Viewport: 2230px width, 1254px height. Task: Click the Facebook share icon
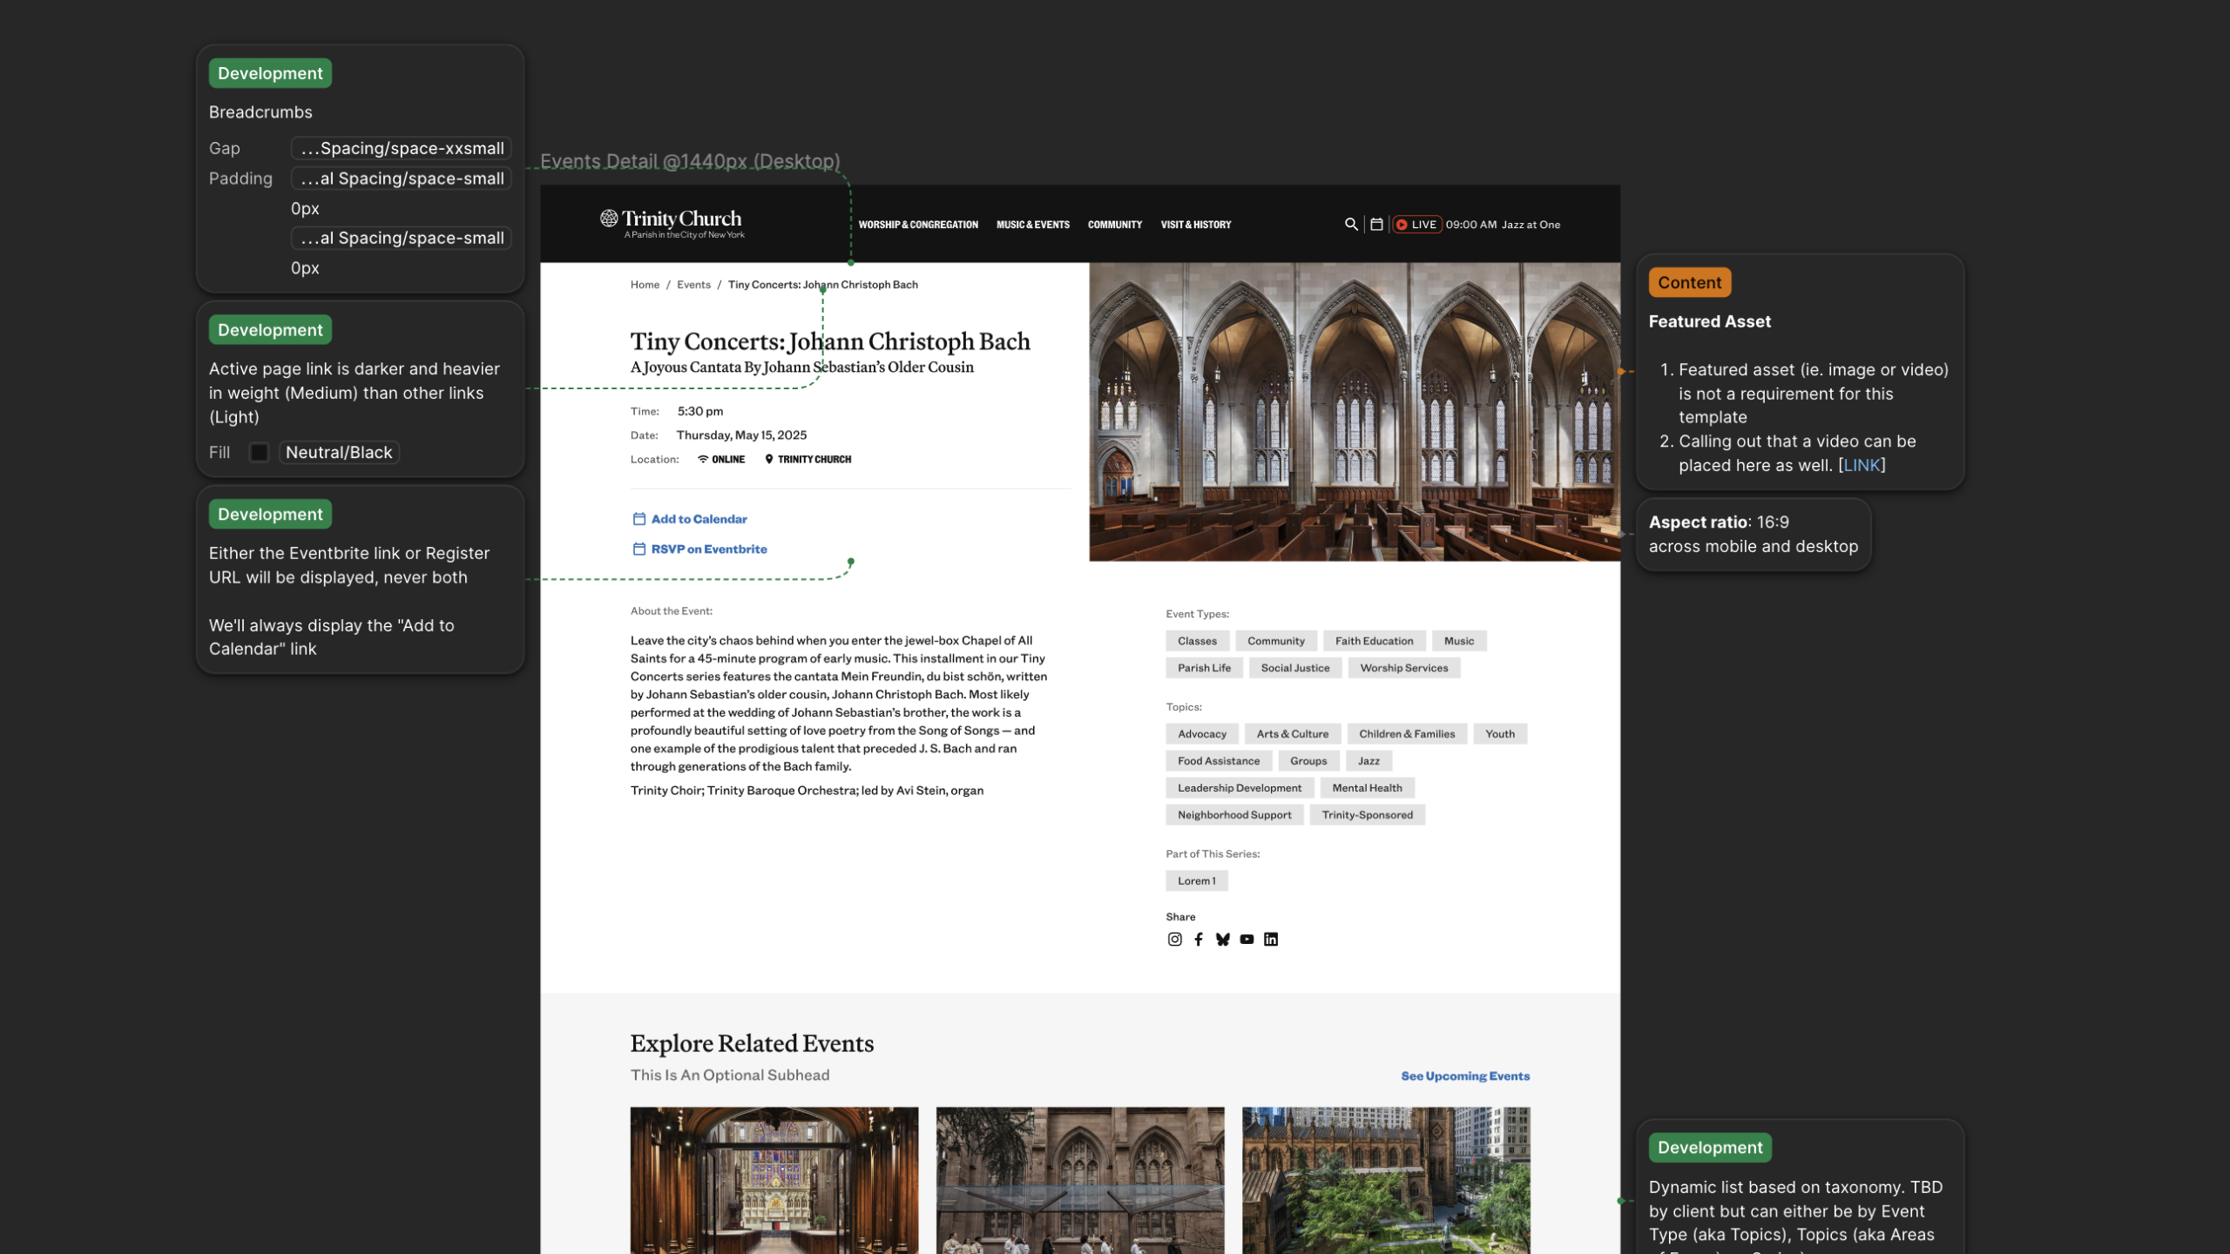click(x=1199, y=939)
